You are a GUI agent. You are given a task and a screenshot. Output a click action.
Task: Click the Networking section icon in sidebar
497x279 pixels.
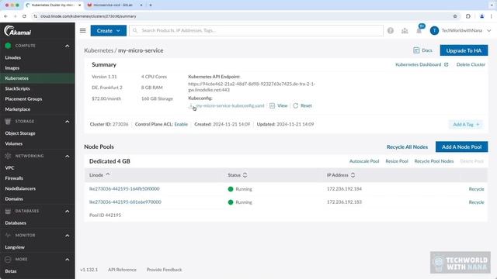pyautogui.click(x=8, y=156)
